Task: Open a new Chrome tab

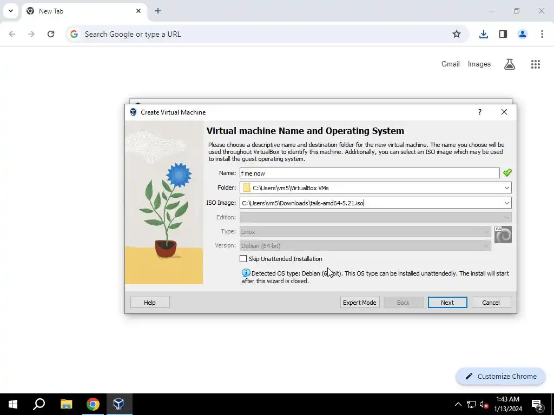Action: pos(158,11)
